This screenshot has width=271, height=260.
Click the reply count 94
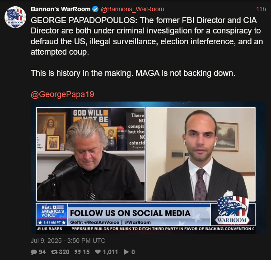pyautogui.click(x=42, y=252)
